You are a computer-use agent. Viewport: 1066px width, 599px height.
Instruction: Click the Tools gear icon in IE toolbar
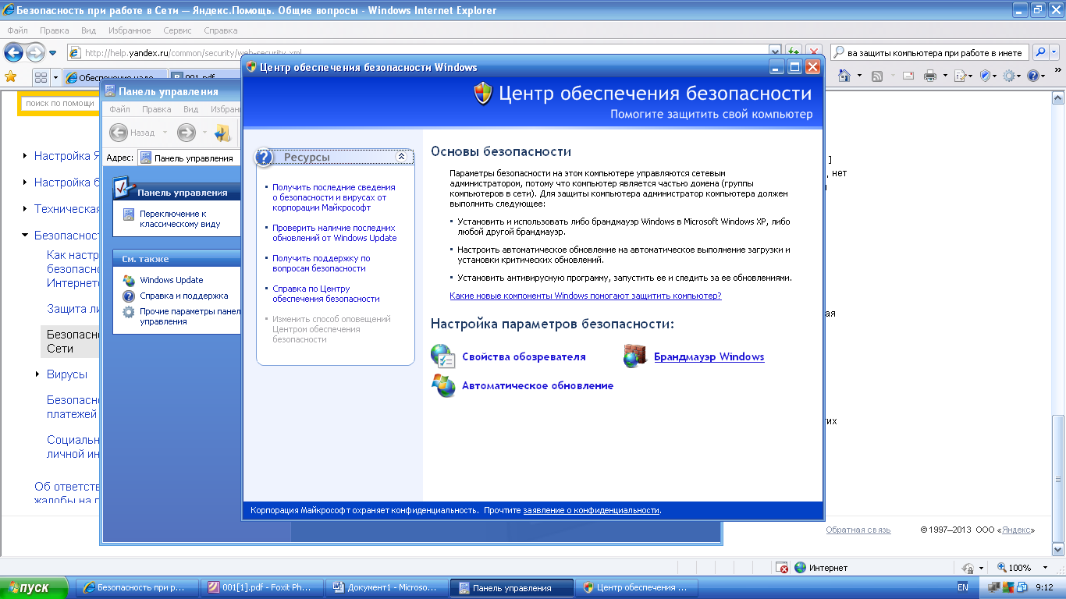tap(1010, 76)
